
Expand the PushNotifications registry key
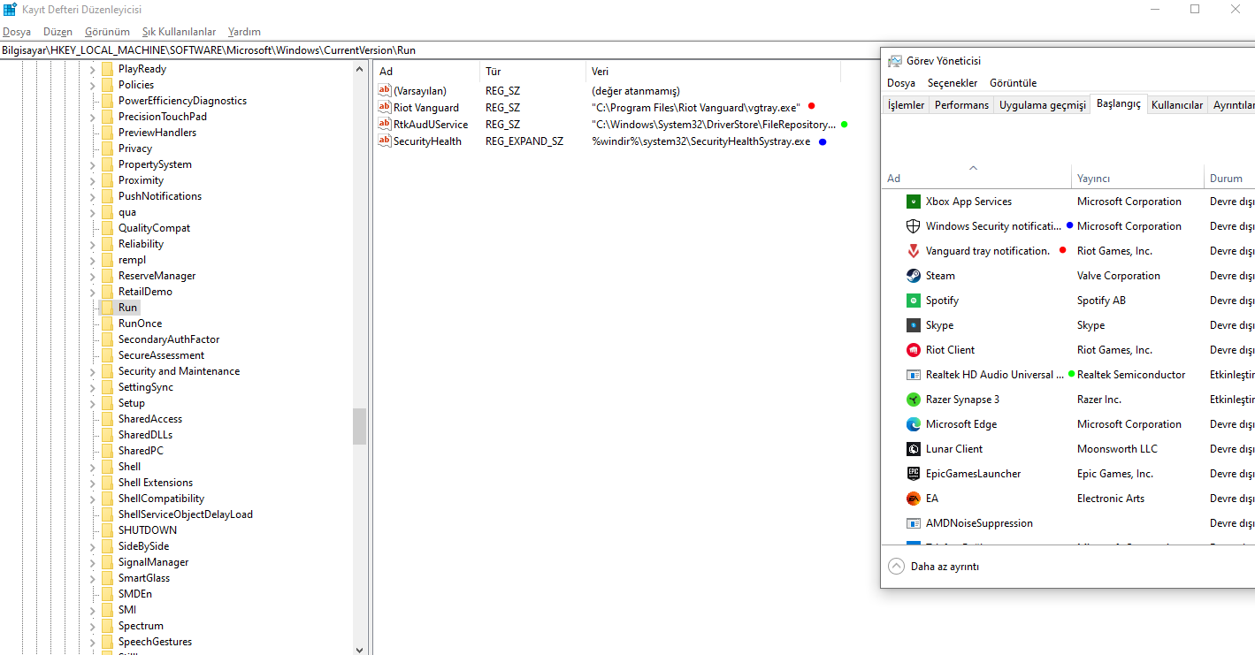[x=92, y=196]
